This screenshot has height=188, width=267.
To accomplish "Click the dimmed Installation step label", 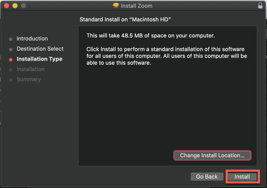I will (30, 69).
